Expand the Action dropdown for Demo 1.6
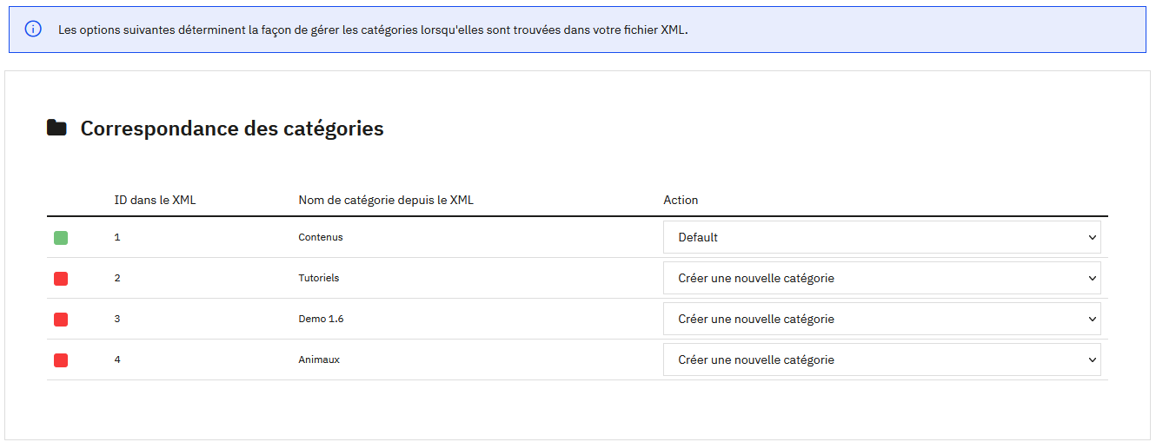The height and width of the screenshot is (442, 1156). [x=881, y=319]
